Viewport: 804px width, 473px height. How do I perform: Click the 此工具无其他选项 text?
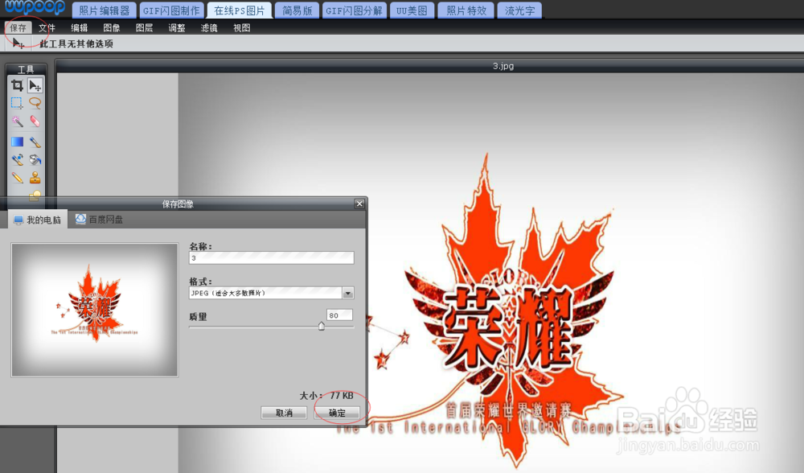click(x=76, y=43)
